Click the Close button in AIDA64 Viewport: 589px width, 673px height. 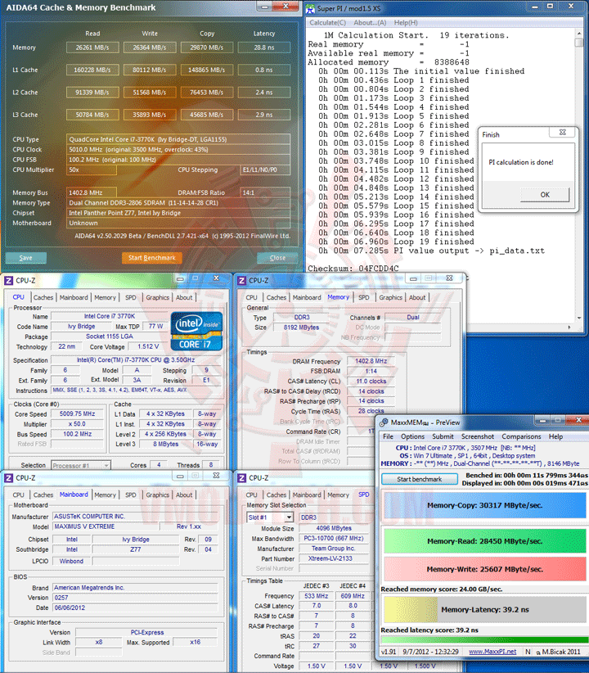click(277, 258)
